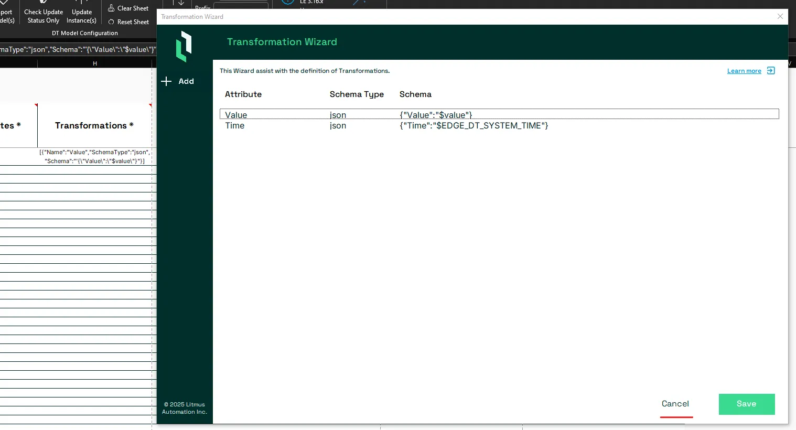Click the json type in the Time row

[x=338, y=126]
